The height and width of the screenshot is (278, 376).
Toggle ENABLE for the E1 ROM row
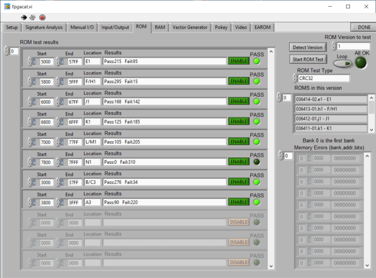click(239, 61)
